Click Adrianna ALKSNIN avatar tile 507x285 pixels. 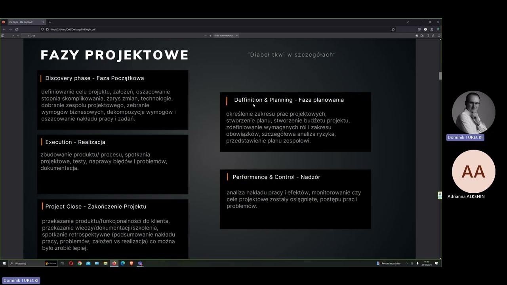473,171
